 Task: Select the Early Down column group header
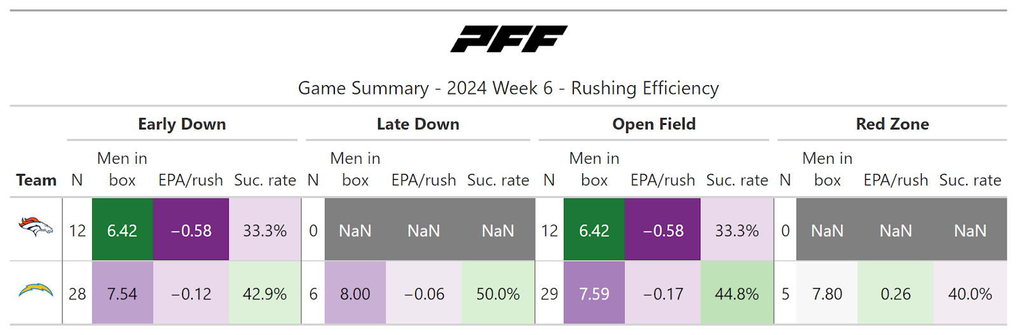tap(182, 124)
